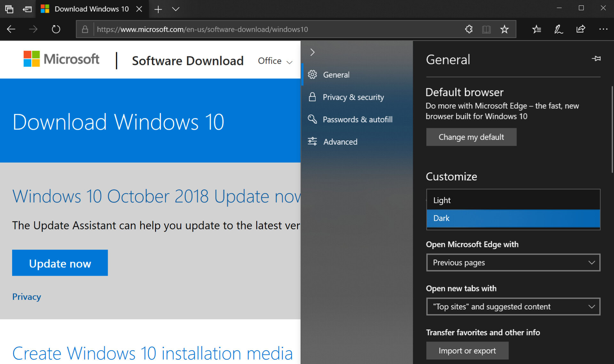Click the Advanced settings icon
This screenshot has height=364, width=614.
(x=312, y=142)
